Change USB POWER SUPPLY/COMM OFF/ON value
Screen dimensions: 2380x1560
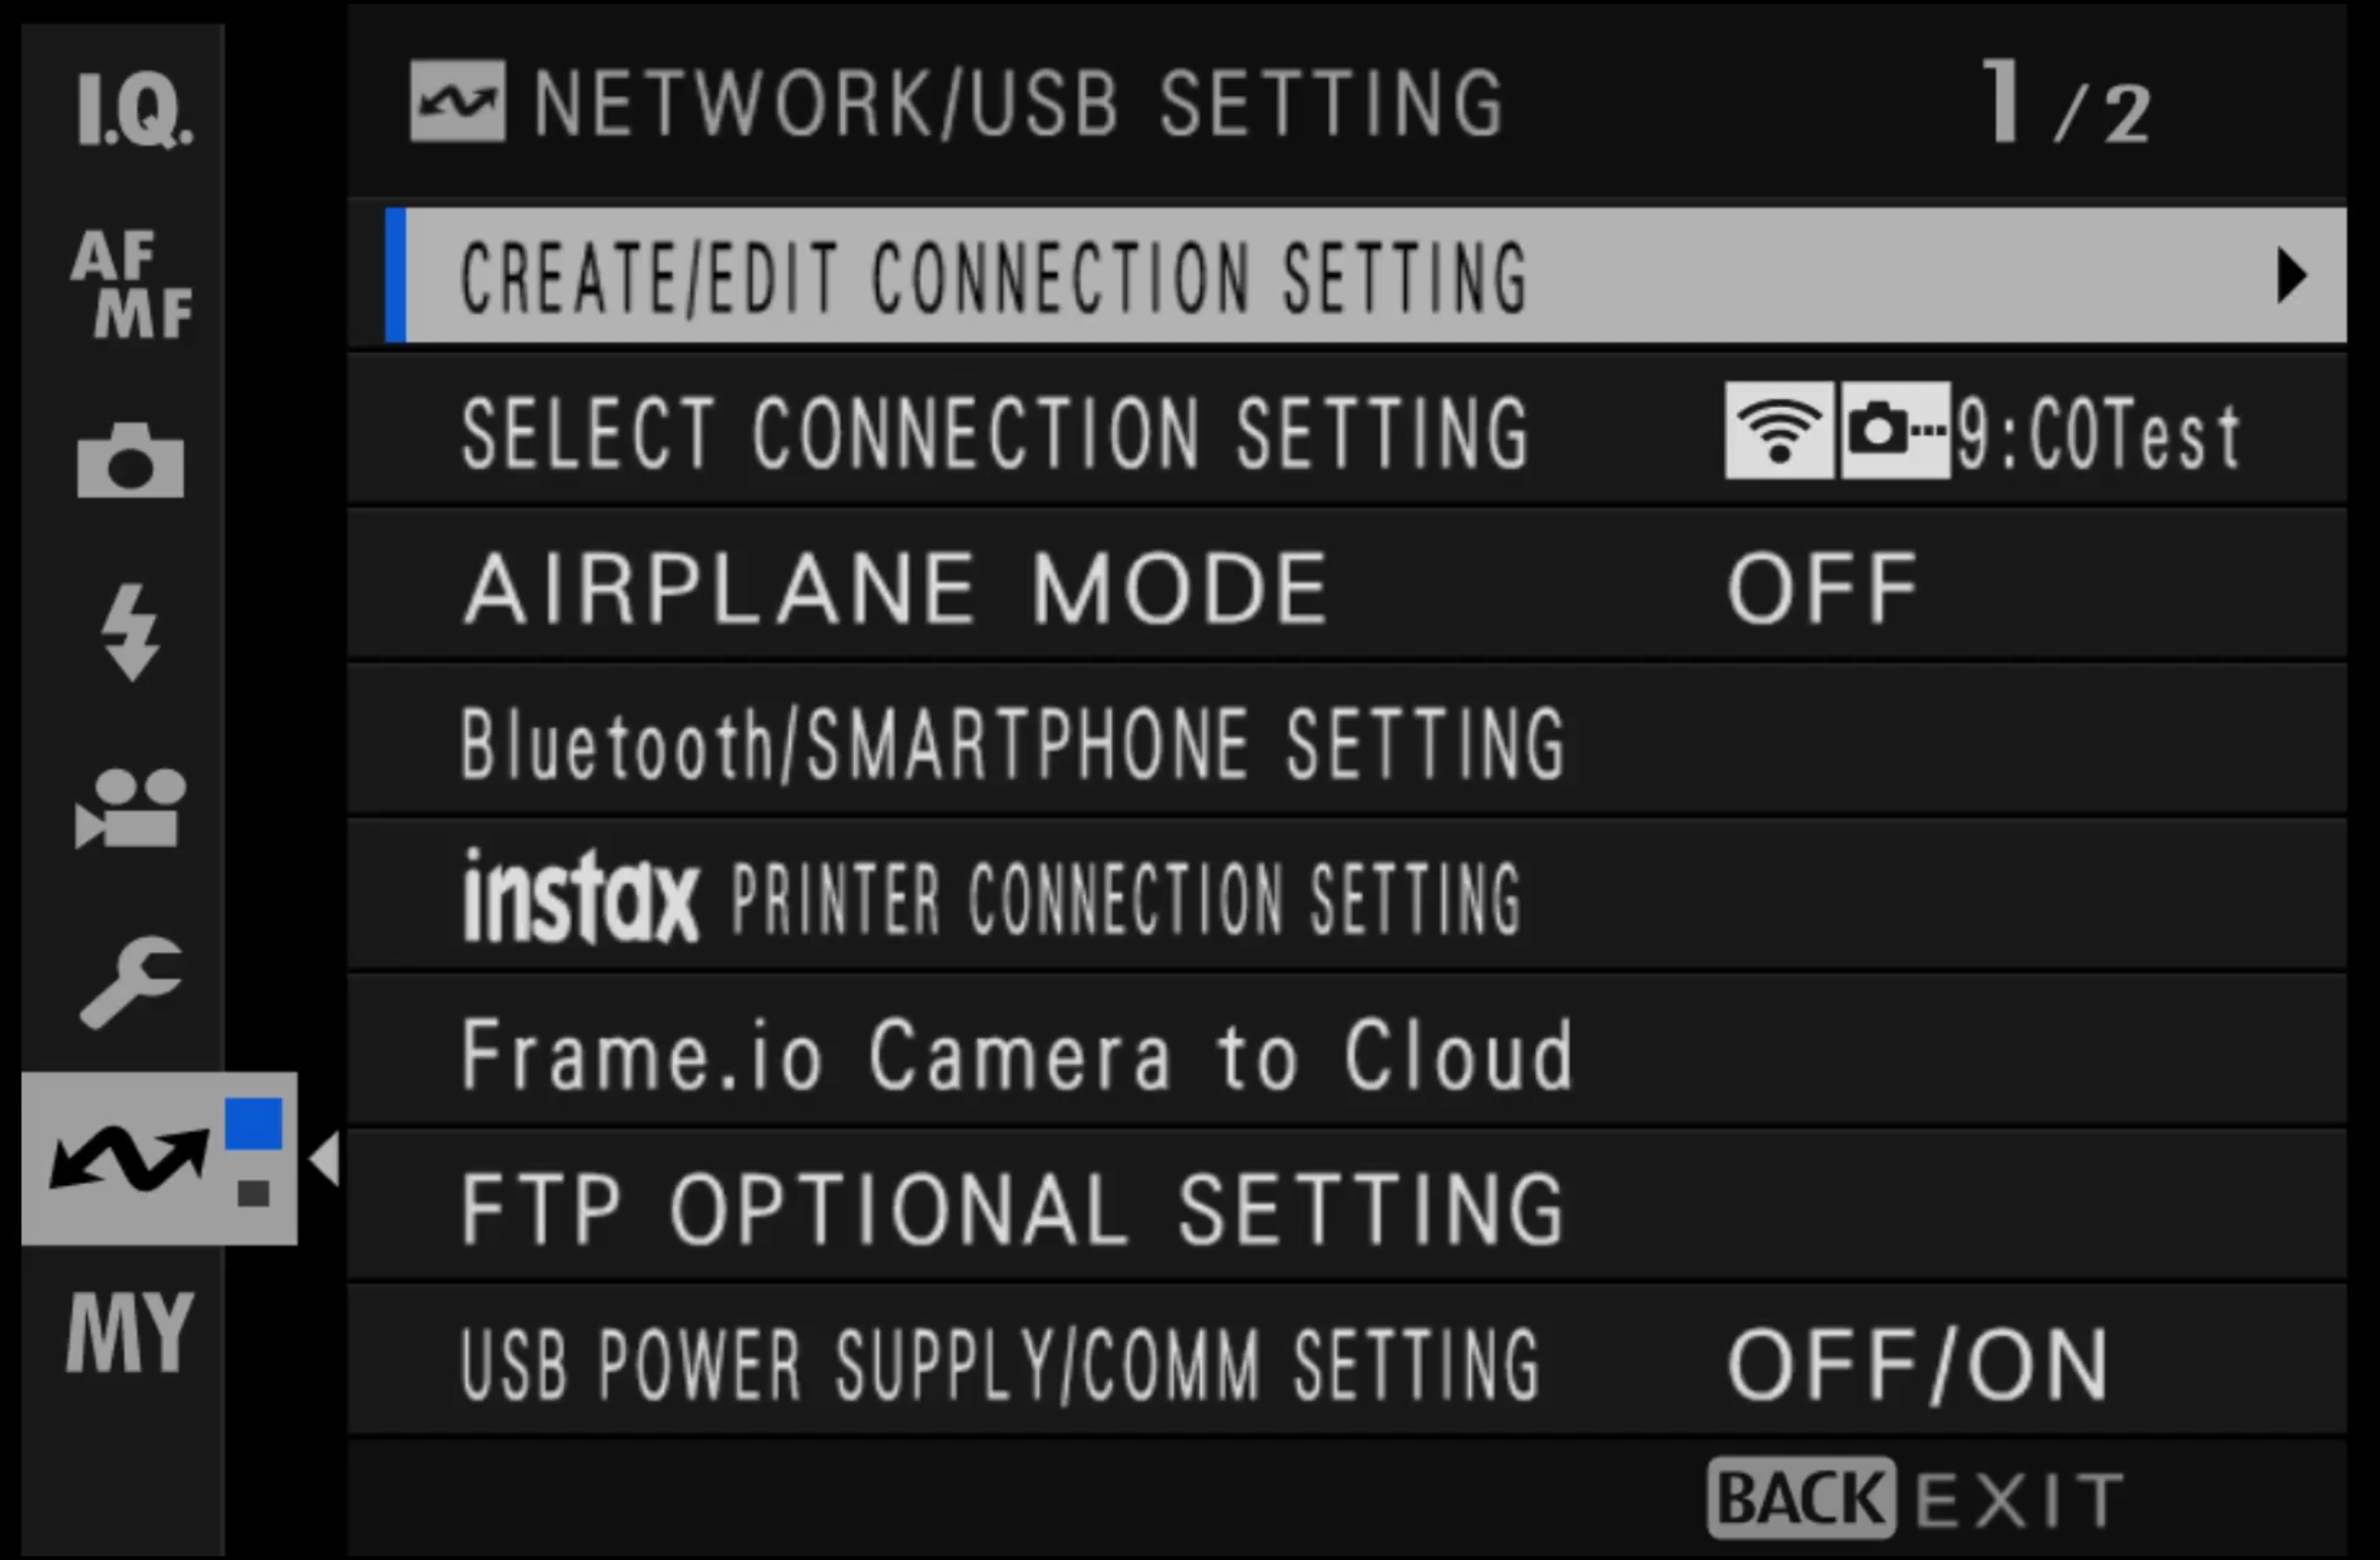[1918, 1364]
